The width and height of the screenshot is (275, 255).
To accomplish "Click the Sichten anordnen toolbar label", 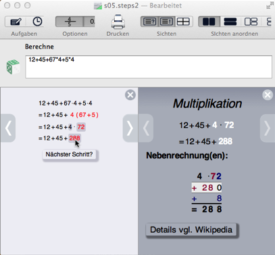I will coord(234,34).
